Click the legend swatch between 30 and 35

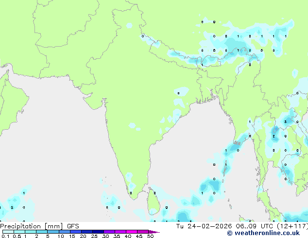109,232
